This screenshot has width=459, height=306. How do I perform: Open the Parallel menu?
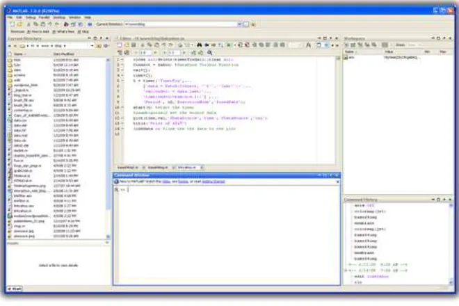(45, 17)
